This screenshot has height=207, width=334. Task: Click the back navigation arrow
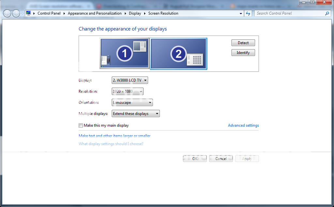pos(7,13)
